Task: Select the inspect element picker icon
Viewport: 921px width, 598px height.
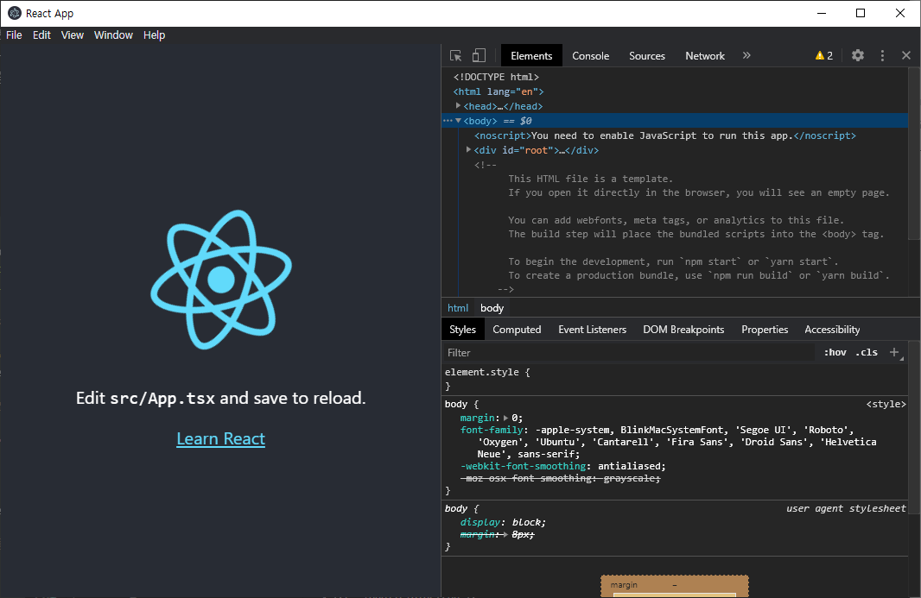Action: point(456,56)
